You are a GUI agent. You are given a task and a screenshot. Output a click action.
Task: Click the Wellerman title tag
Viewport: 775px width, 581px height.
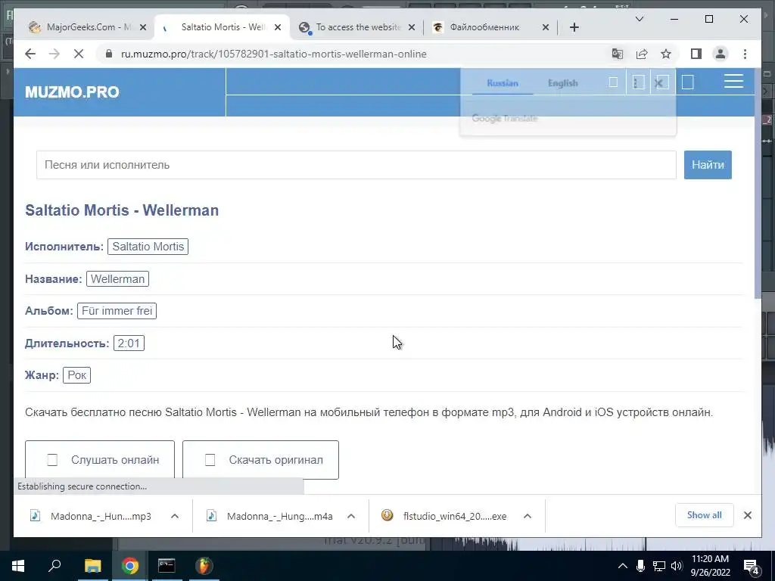pyautogui.click(x=117, y=278)
